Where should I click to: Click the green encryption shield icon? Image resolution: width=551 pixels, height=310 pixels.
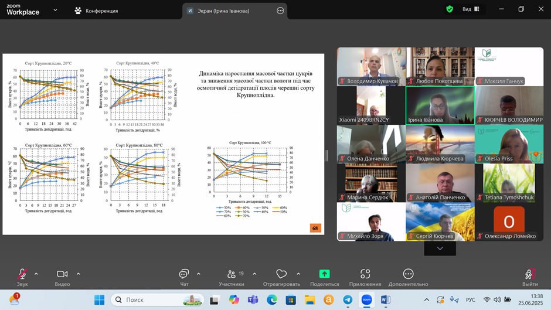click(450, 9)
